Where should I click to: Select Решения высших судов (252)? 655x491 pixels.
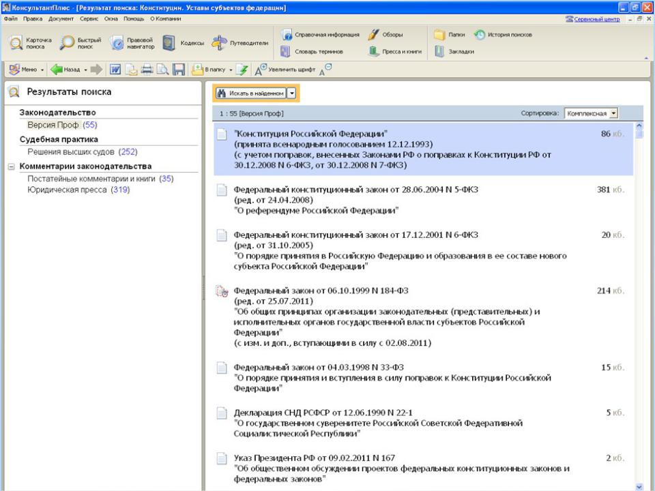click(83, 151)
